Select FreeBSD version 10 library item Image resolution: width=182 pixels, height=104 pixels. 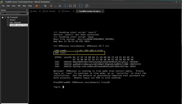(19, 25)
